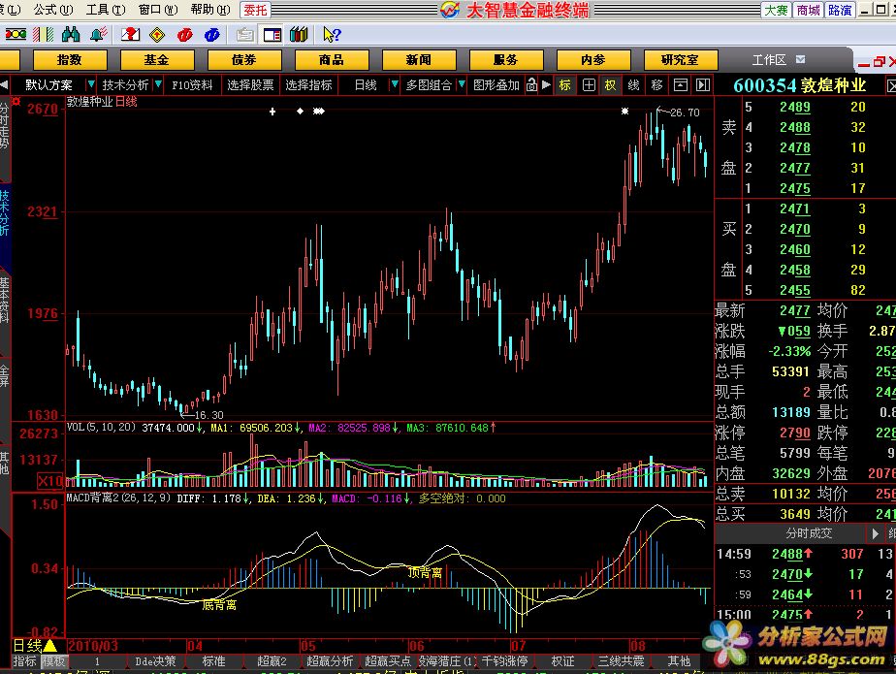Click the grayed clipboard icon
Viewport: 896px width, 674px height.
pyautogui.click(x=245, y=35)
